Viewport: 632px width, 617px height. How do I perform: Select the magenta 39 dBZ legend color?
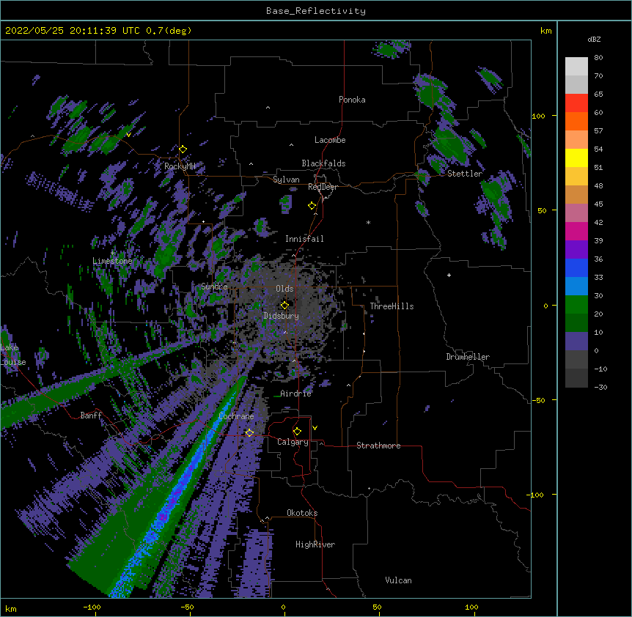pyautogui.click(x=576, y=231)
